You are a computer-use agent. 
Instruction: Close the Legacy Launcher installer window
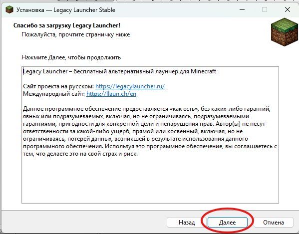click(288, 9)
